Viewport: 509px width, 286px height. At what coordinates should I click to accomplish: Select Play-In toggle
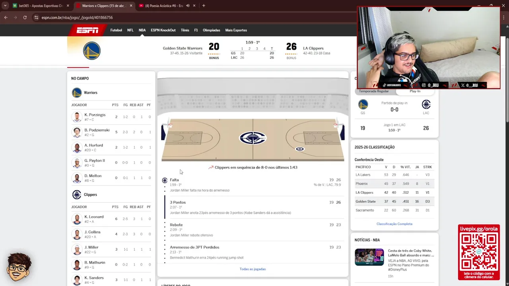point(415,91)
